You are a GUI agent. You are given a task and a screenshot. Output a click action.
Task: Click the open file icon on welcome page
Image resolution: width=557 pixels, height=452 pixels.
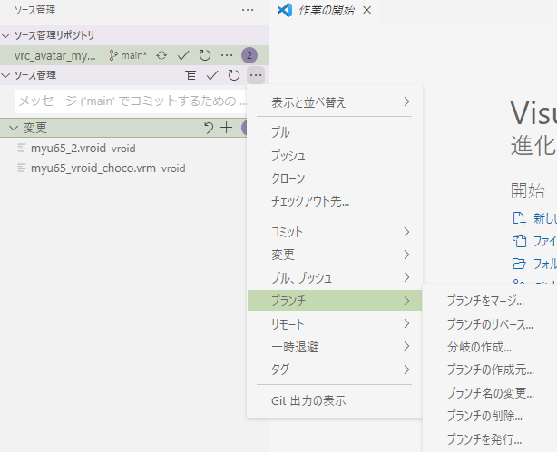pos(519,241)
